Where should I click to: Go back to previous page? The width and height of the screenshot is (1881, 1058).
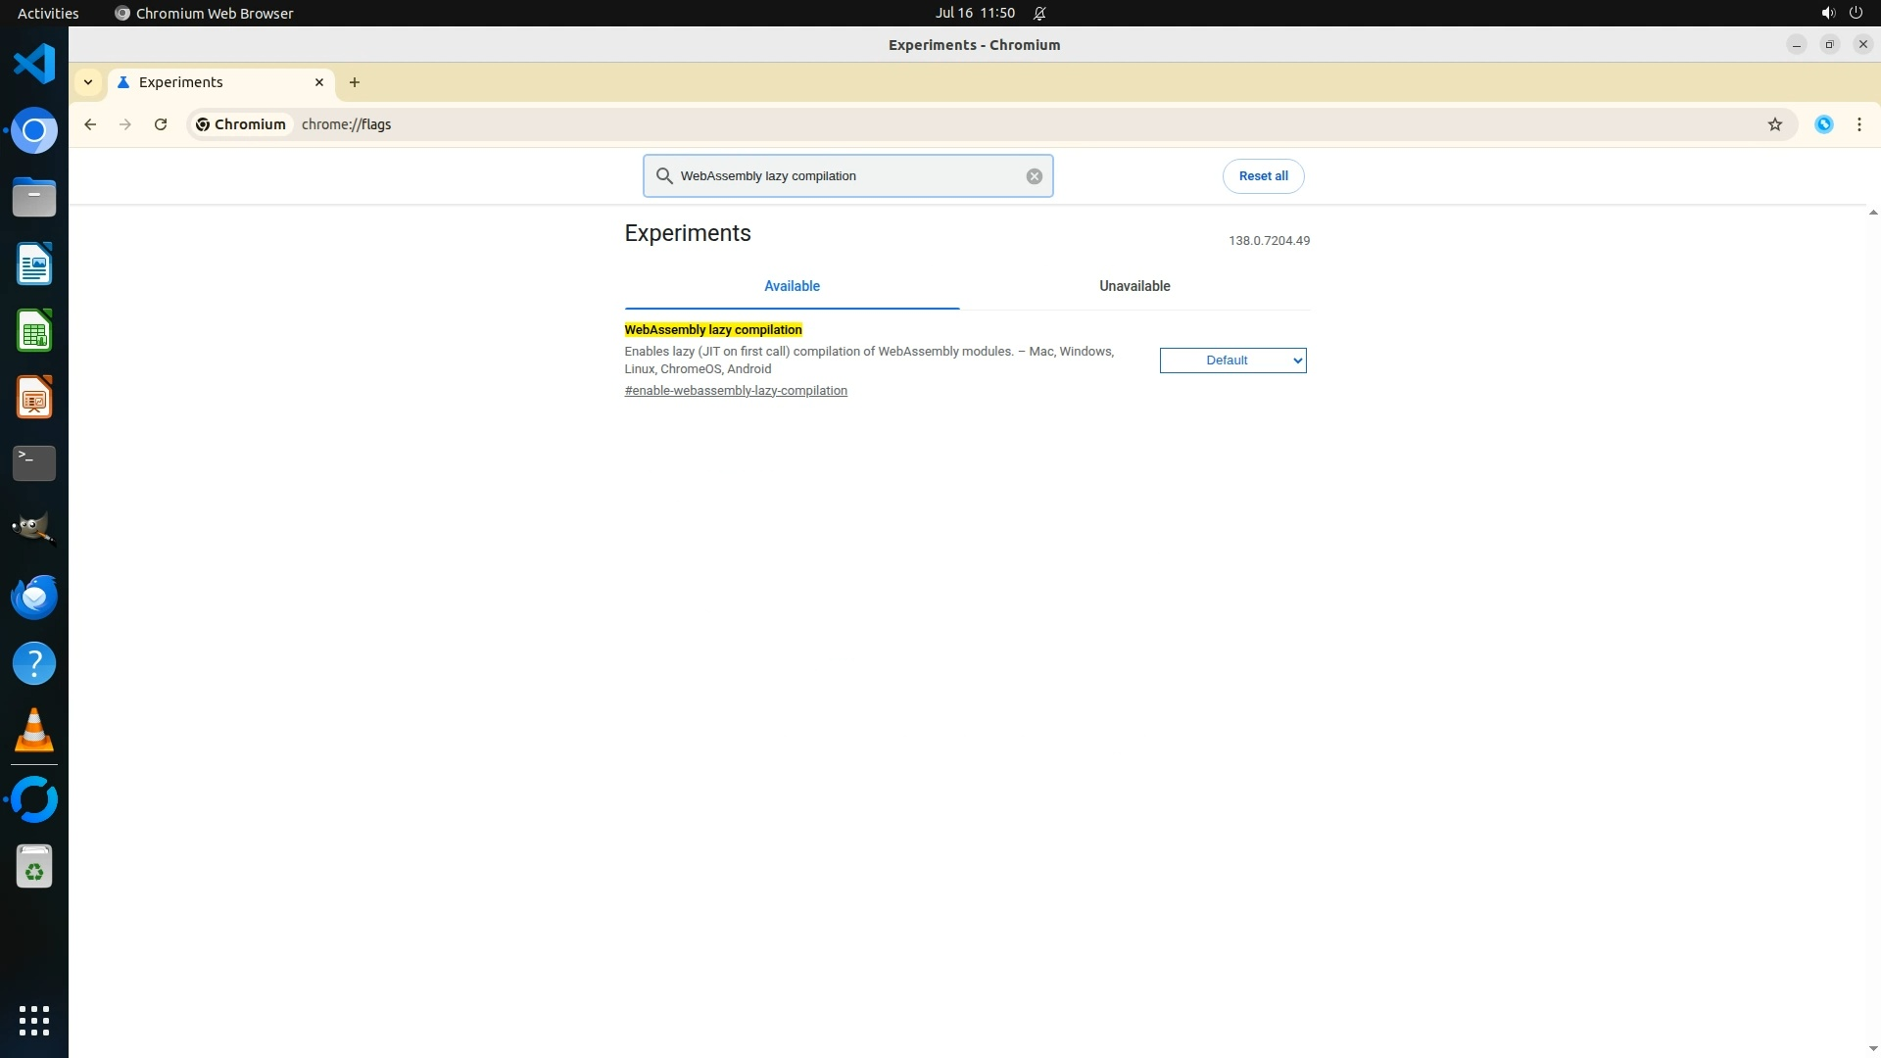click(90, 124)
